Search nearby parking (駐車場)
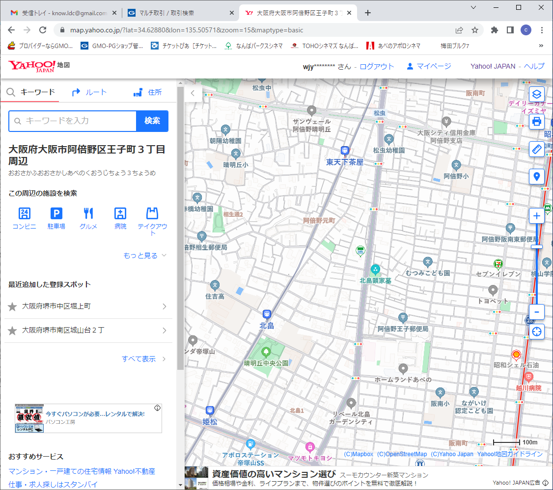This screenshot has height=490, width=553. pos(56,218)
